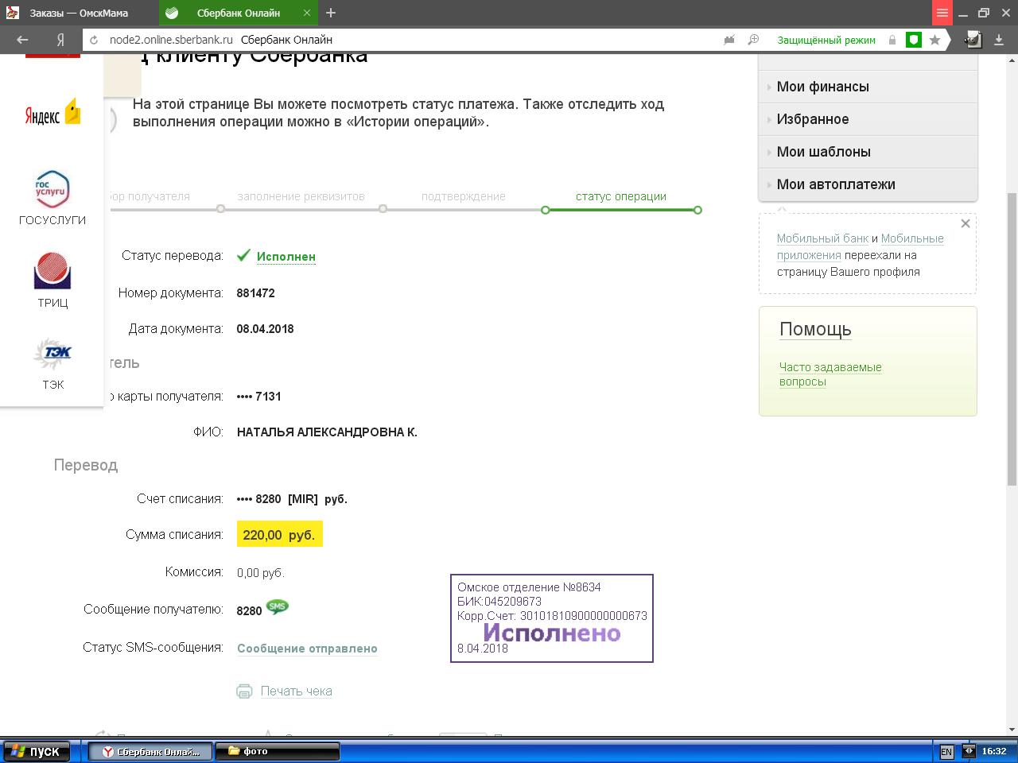
Task: Click the document number 881472
Action: [255, 293]
